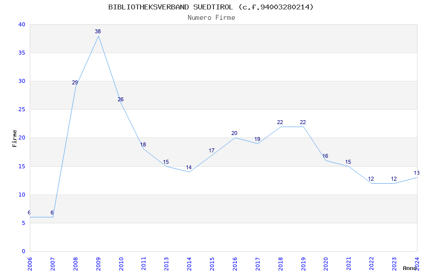Click the x-axis year 2015
This screenshot has width=422, height=273.
pos(212,264)
